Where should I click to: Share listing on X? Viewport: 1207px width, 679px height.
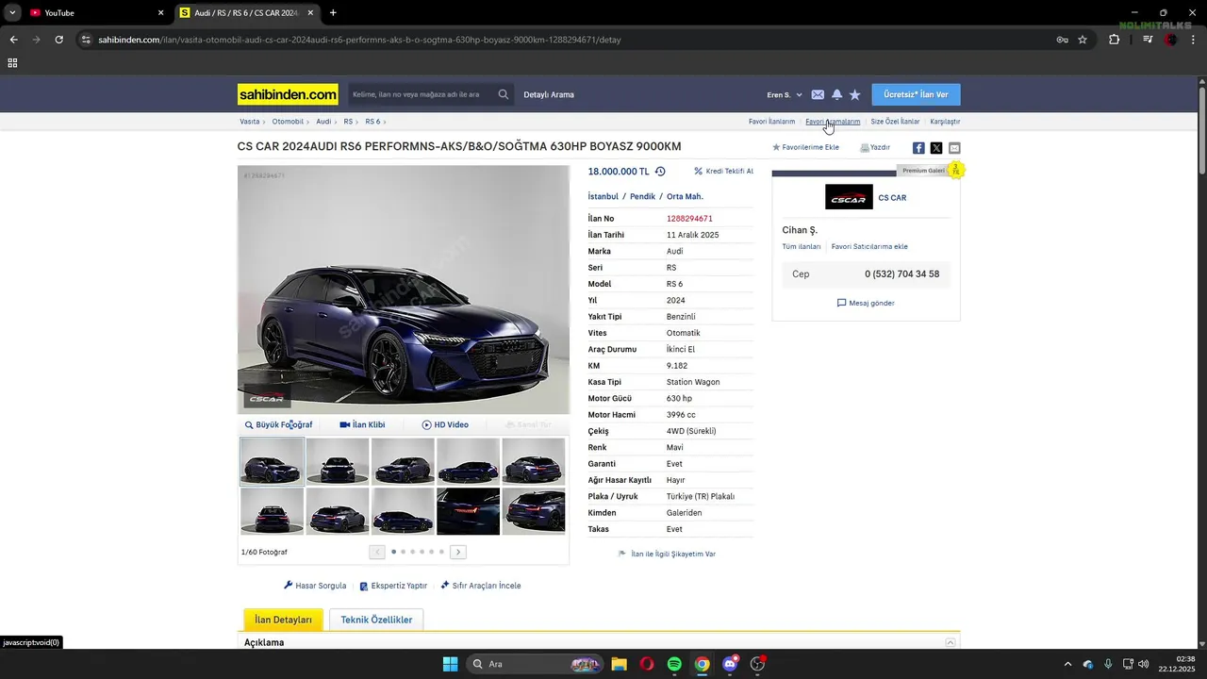click(936, 148)
